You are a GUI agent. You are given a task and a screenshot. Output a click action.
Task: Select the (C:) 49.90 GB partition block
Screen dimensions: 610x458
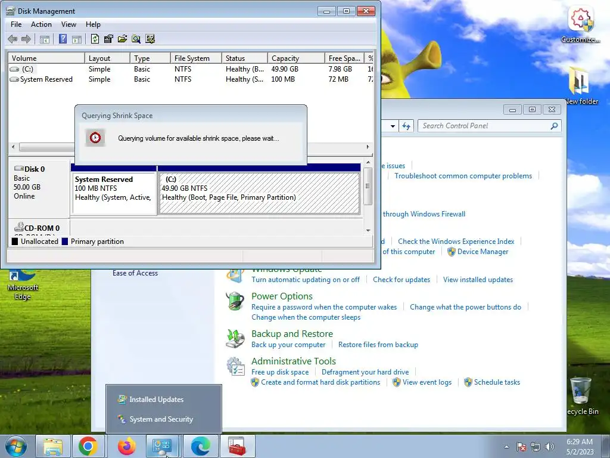(260, 193)
